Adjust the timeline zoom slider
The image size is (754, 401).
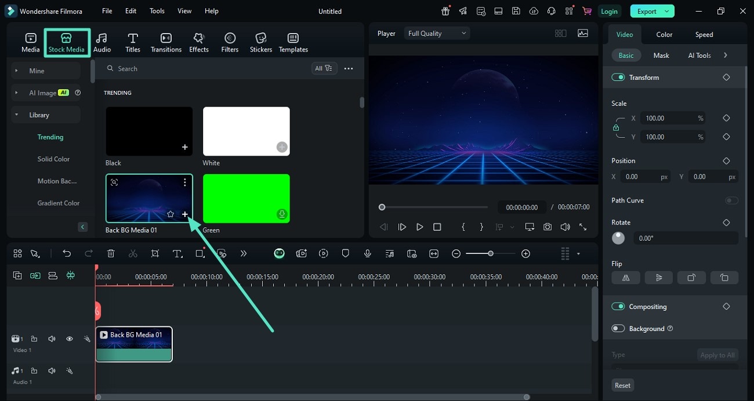click(x=490, y=253)
